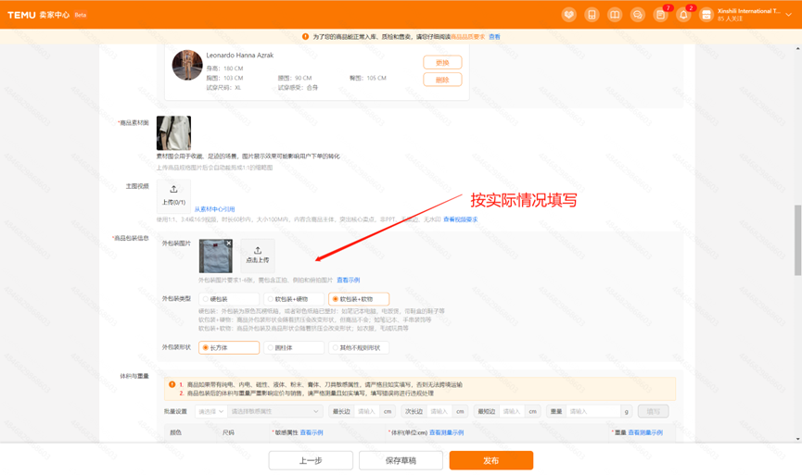Image resolution: width=802 pixels, height=475 pixels.
Task: Expand the Xinshili International account dropdown arrow
Action: (x=789, y=15)
